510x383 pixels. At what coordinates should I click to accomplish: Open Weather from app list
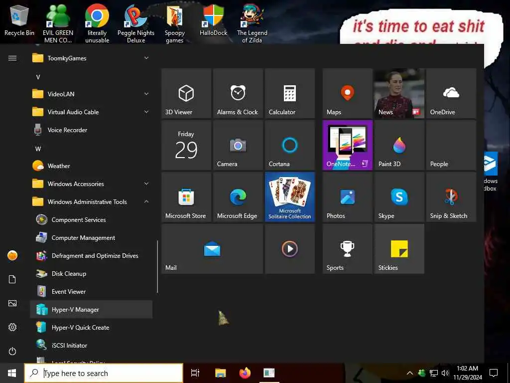tap(91, 166)
